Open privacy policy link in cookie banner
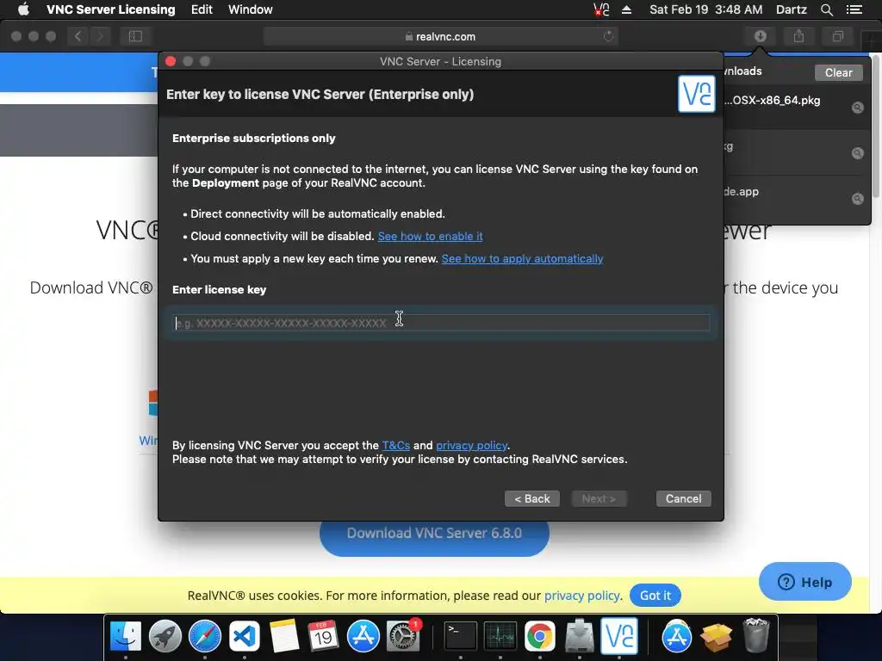The width and height of the screenshot is (882, 661). (x=582, y=596)
